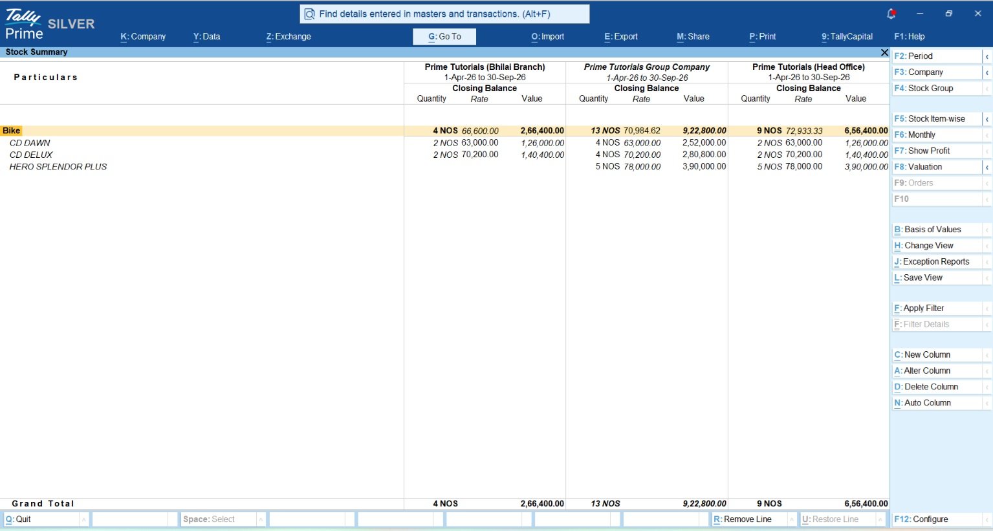This screenshot has width=993, height=531.
Task: Expand chevron beside F8: Valuation
Action: pos(987,167)
